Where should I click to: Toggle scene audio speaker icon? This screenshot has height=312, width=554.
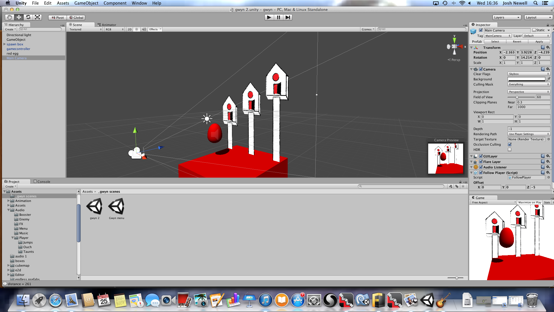coord(144,29)
